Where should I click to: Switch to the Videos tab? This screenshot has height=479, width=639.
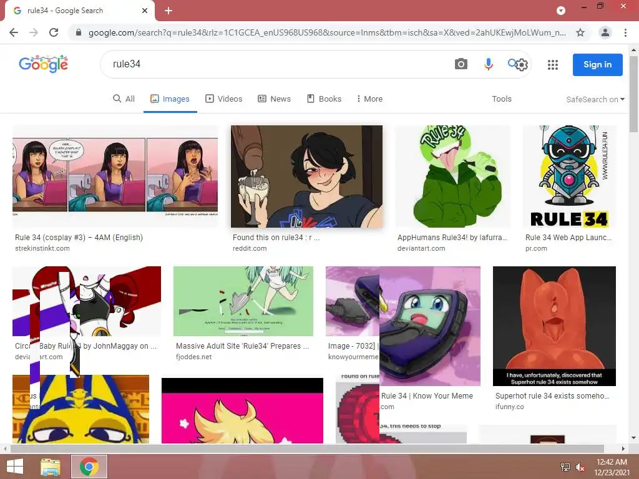tap(224, 99)
